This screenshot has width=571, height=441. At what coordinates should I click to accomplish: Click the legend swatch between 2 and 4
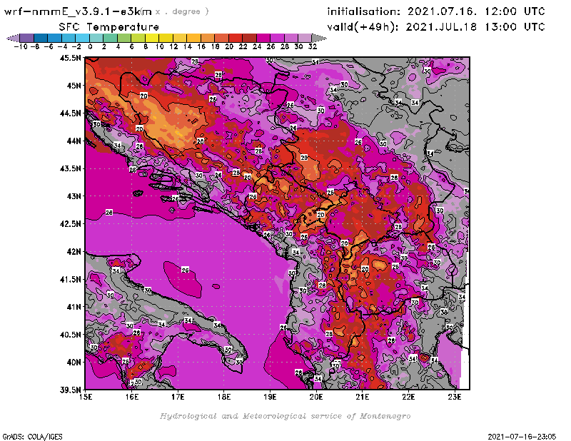(x=110, y=38)
